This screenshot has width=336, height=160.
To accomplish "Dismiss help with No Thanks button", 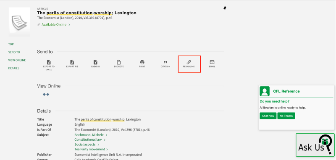I will pos(286,116).
